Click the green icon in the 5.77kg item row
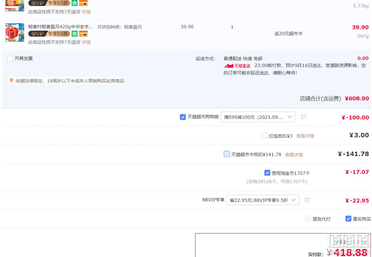Screen dimensions: 372x257 75,3
